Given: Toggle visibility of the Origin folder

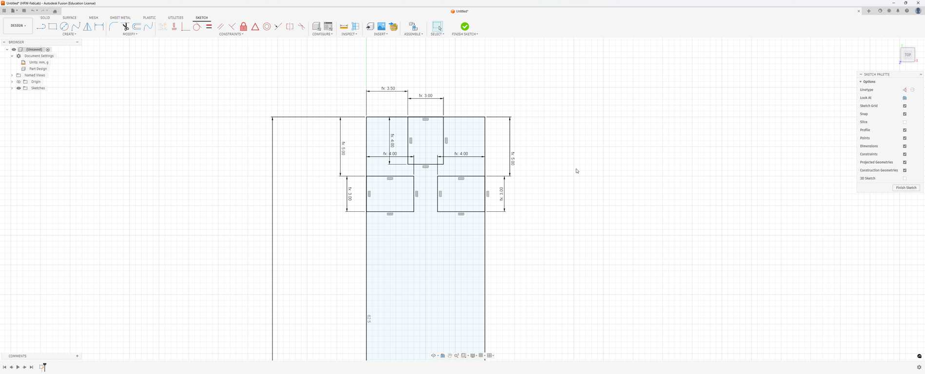Looking at the screenshot, I should (19, 82).
